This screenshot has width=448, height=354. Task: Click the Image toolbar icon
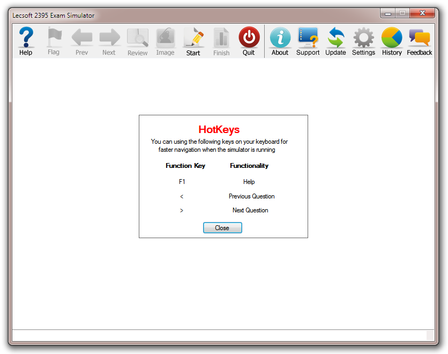coord(165,37)
